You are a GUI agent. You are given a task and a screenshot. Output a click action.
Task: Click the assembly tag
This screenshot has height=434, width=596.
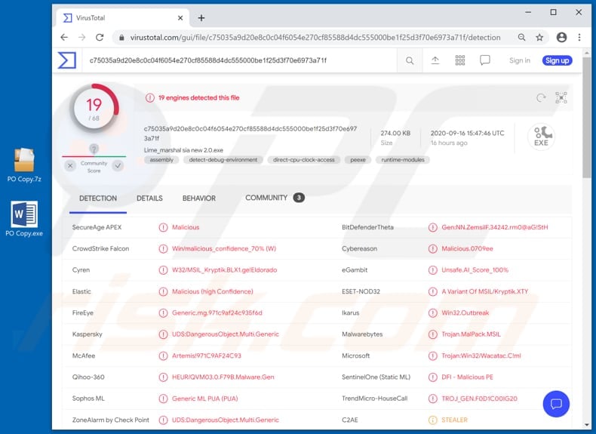161,160
